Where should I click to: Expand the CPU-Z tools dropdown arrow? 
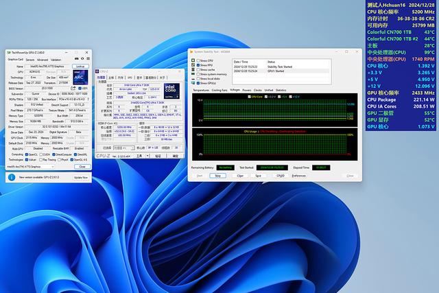(x=147, y=156)
